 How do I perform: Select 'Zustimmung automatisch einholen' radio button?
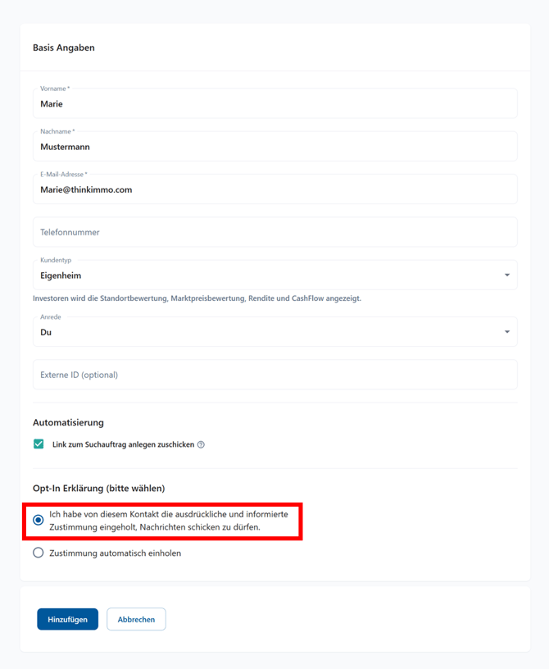[39, 553]
